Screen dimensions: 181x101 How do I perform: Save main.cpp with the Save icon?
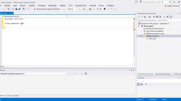click(x=16, y=9)
